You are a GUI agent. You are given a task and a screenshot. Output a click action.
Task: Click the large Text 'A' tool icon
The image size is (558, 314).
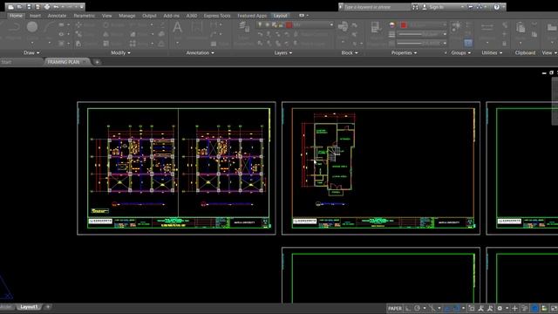click(177, 27)
